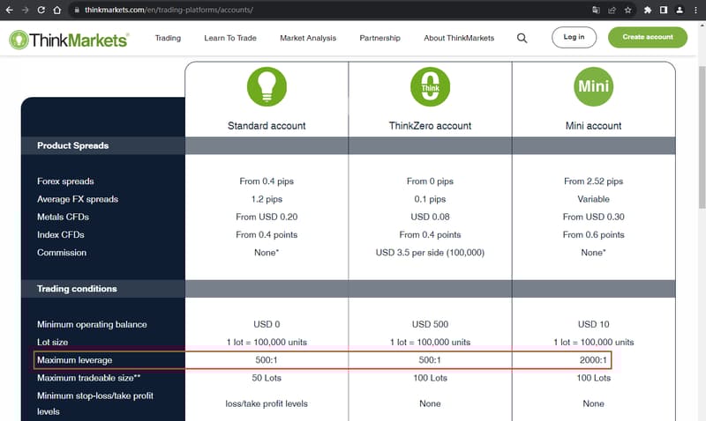Open the extensions puzzle icon
706x421 pixels.
pos(648,10)
